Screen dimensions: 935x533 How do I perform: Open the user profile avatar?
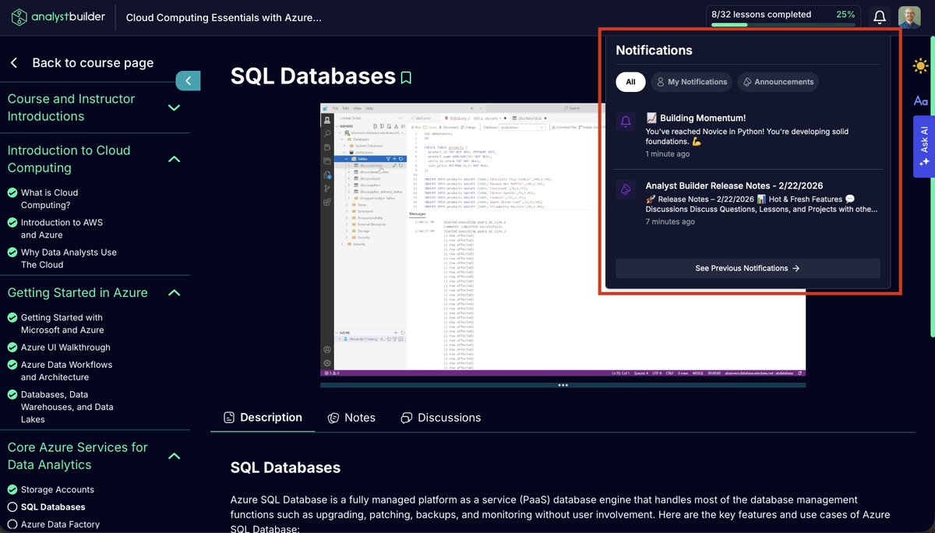point(909,17)
